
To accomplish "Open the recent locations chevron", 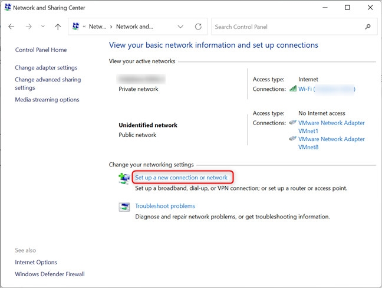I will tap(43, 27).
